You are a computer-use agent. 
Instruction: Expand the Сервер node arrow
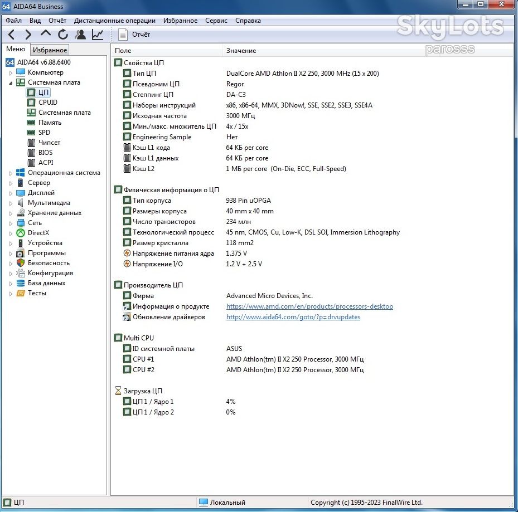click(11, 183)
